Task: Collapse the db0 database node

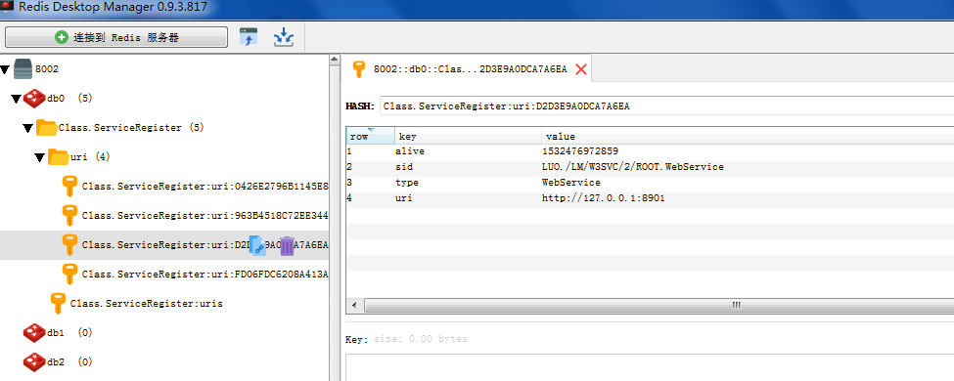Action: click(17, 99)
